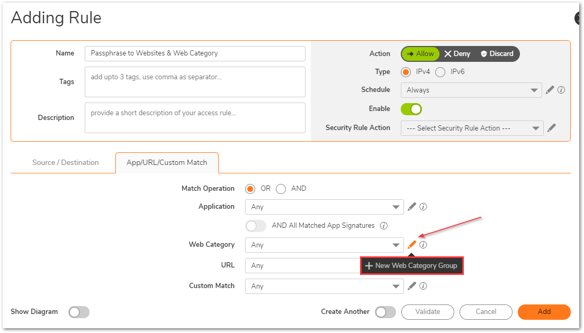This screenshot has height=333, width=584.
Task: Show info for AND All Matched App Signatures
Action: point(384,226)
